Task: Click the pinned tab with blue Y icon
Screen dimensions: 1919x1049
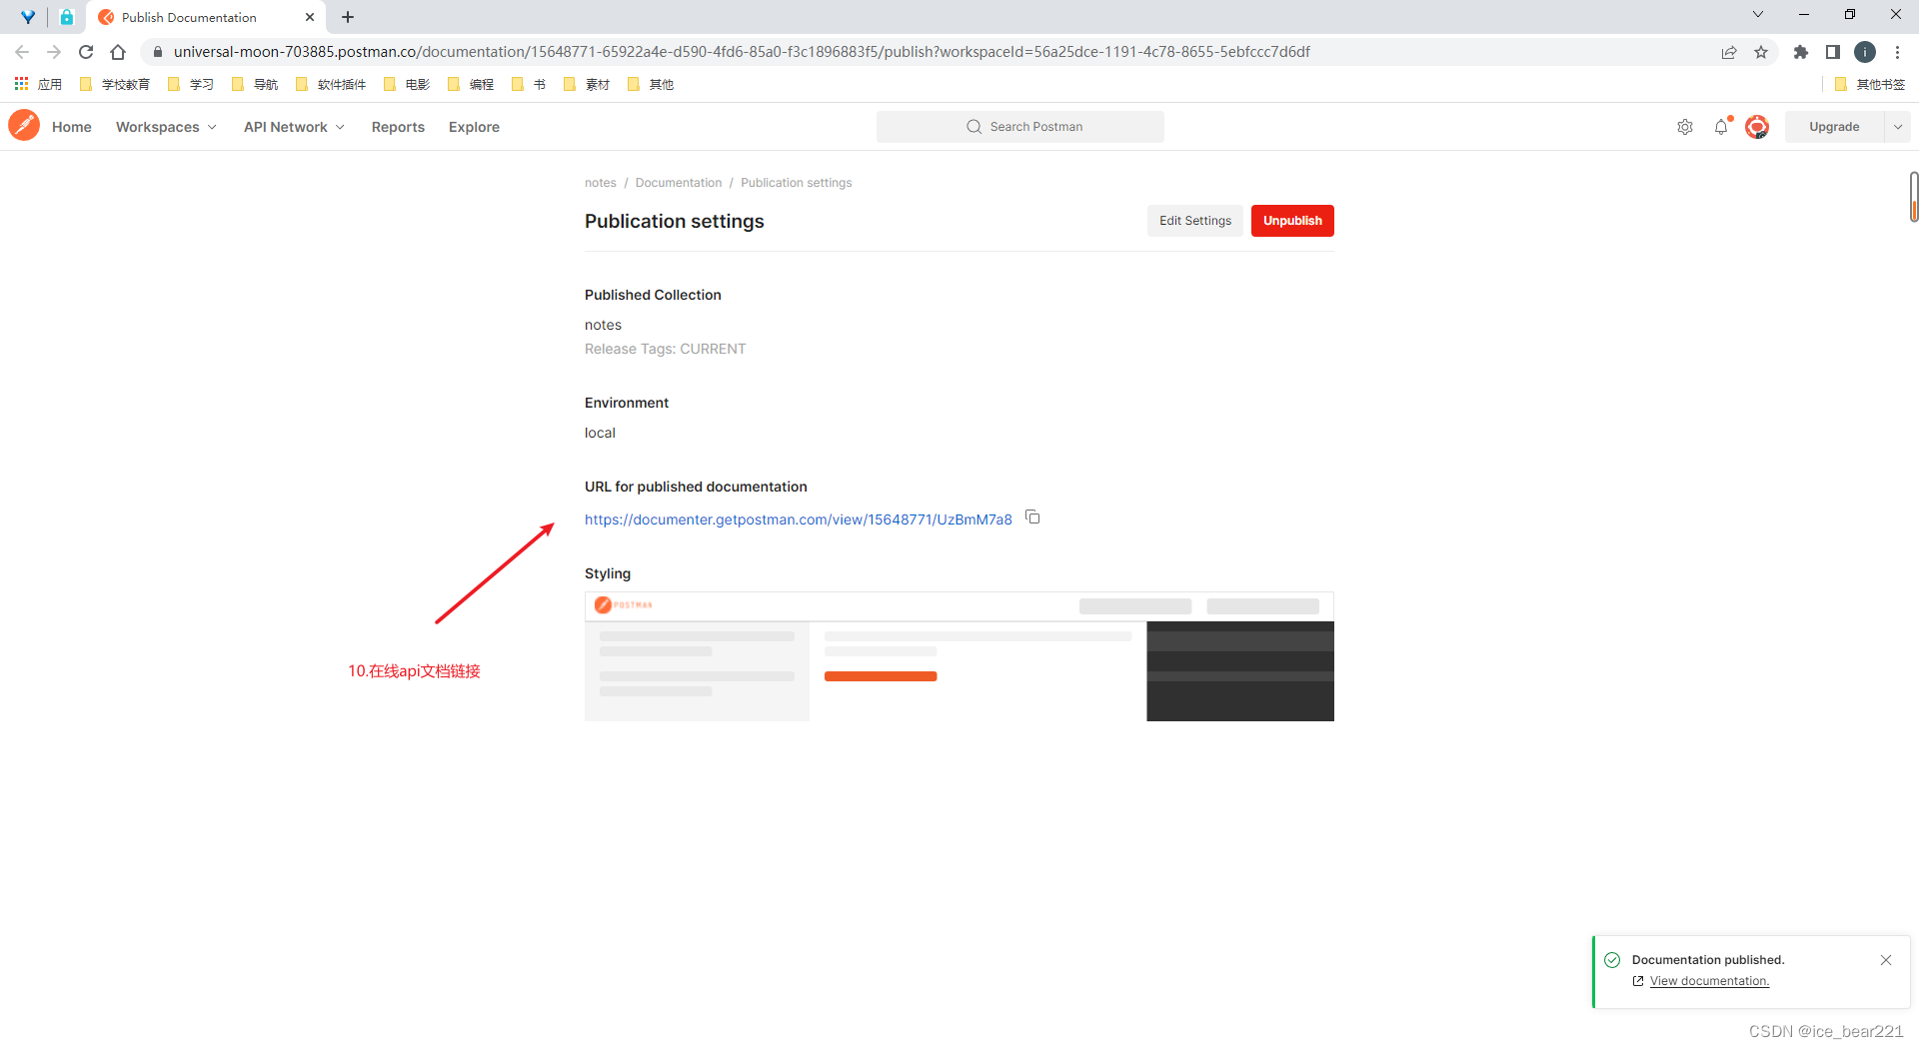Action: (x=28, y=17)
